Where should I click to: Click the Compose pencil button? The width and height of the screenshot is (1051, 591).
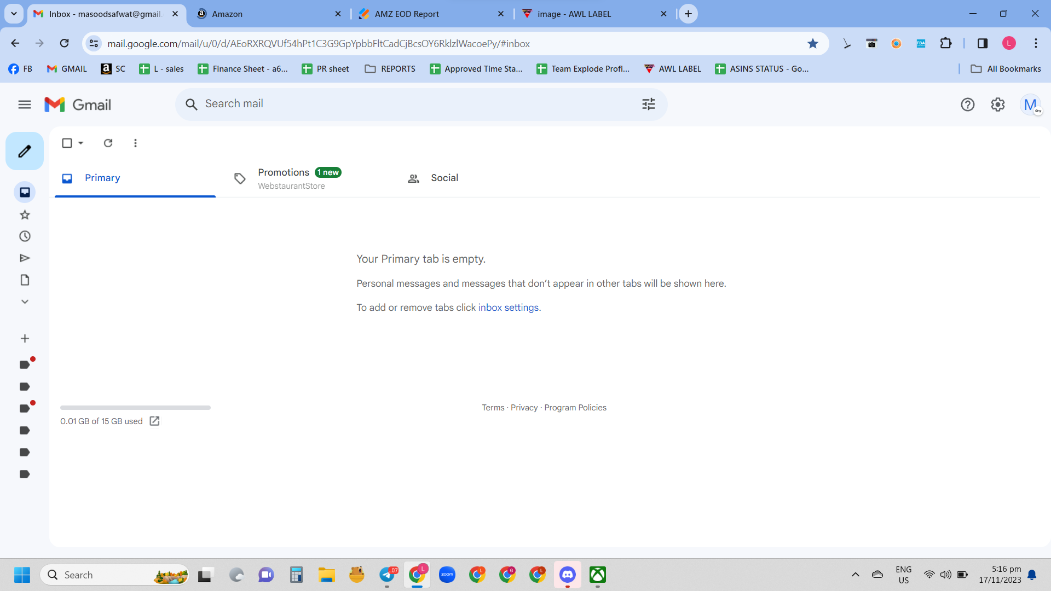pyautogui.click(x=25, y=151)
